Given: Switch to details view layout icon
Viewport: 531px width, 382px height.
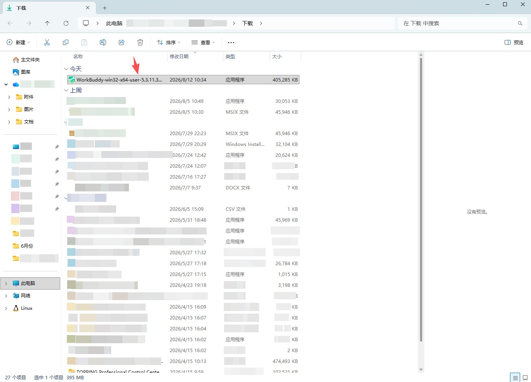Looking at the screenshot, I should point(515,378).
